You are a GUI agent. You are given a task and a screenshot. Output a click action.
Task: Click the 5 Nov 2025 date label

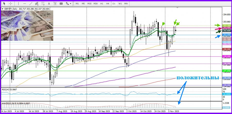(173, 111)
